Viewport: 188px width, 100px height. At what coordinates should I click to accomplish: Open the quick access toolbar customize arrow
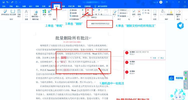(x=20, y=2)
